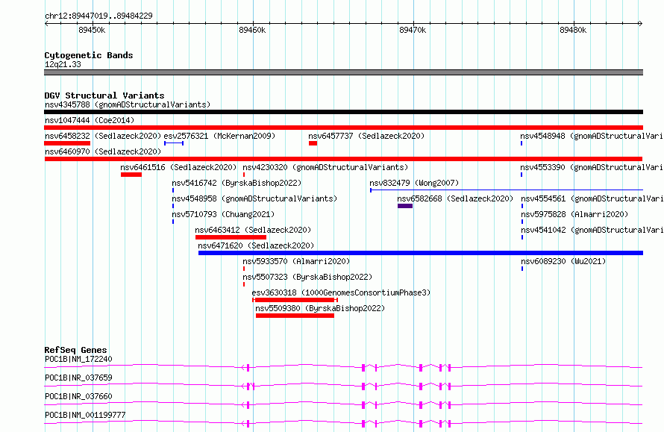Select the black nsv4345788 variant bar

(343, 112)
